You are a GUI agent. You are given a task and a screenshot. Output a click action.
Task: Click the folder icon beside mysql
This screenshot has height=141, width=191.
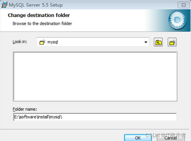pos(42,42)
